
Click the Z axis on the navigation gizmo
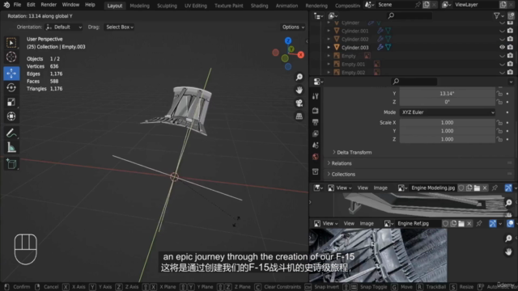288,41
